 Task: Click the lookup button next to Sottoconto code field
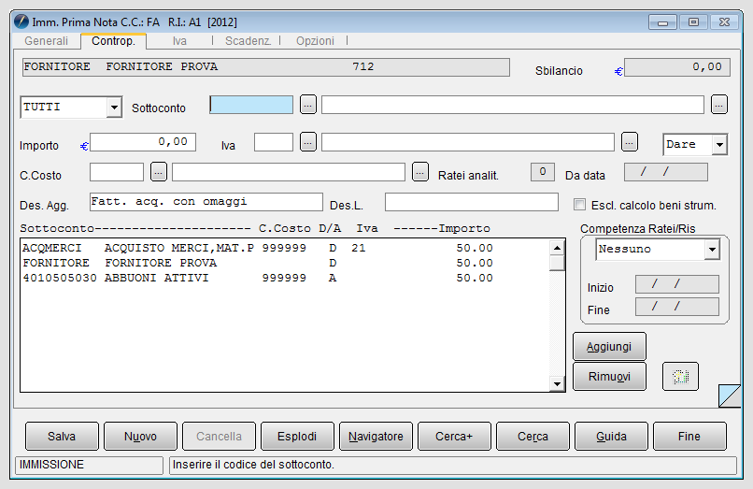click(307, 105)
